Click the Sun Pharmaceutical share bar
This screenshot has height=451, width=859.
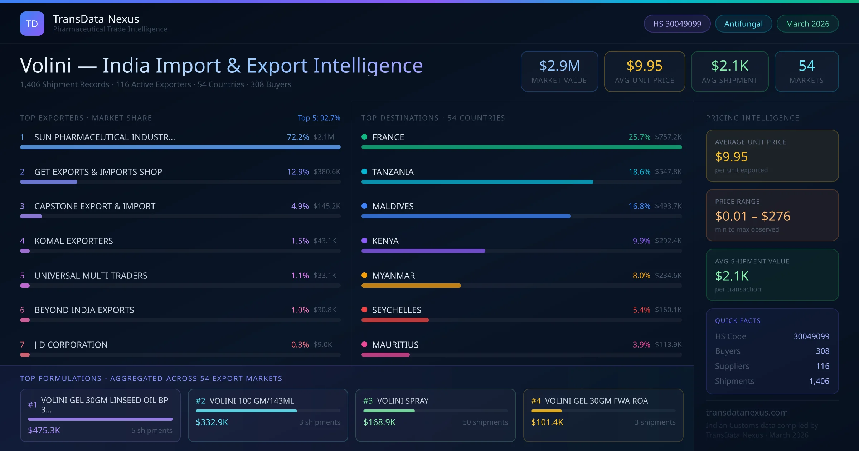point(180,147)
